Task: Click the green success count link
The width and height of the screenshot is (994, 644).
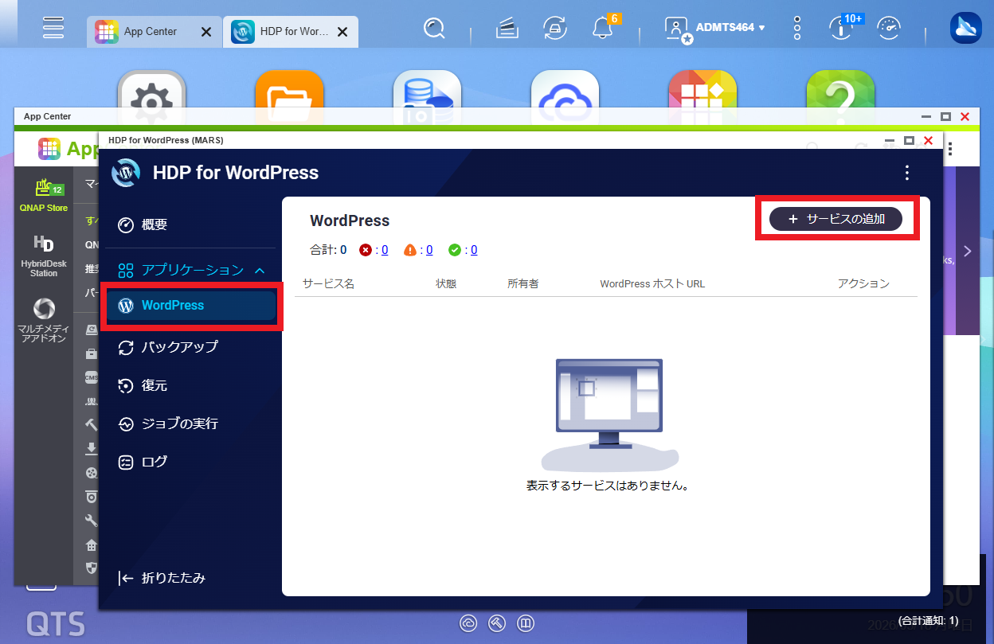Action: [473, 250]
